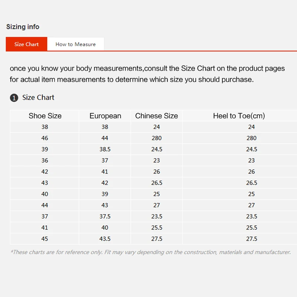Select the European size 43.5 cell
297x297 pixels.
coord(105,239)
